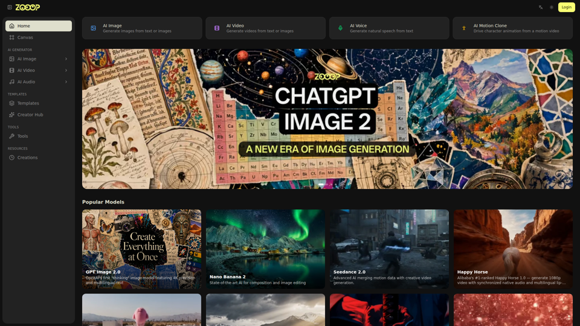This screenshot has width=580, height=326.
Task: Open the AI Motion Clone card
Action: point(513,28)
